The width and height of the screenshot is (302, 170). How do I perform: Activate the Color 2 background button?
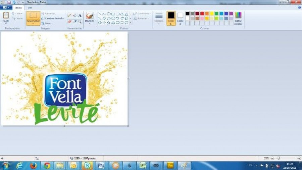(180, 18)
